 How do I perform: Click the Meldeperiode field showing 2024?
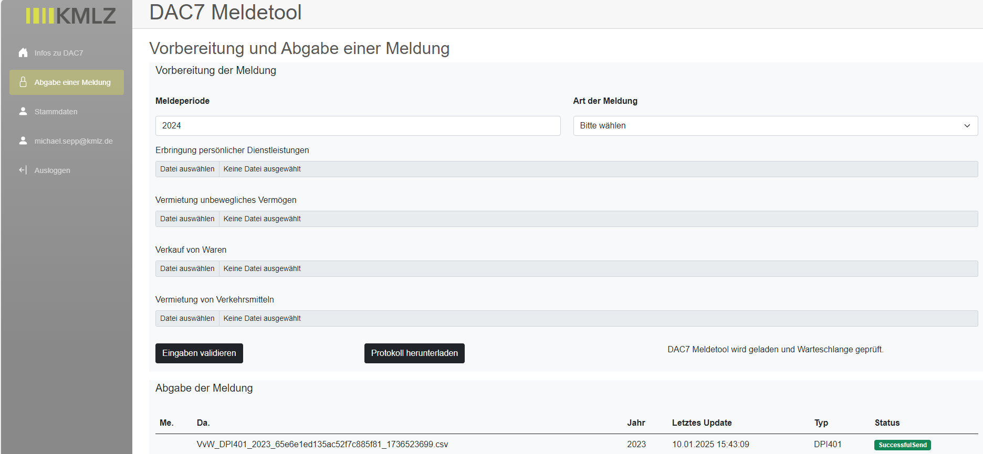point(358,126)
